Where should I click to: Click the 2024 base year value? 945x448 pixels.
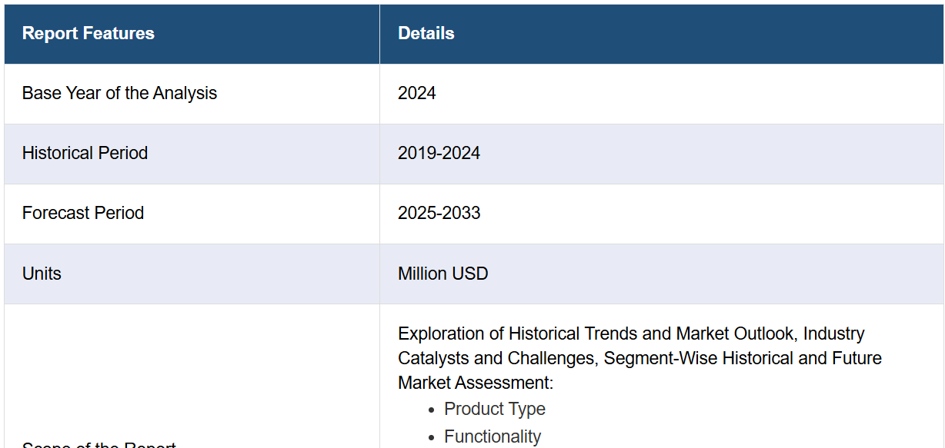click(x=416, y=94)
